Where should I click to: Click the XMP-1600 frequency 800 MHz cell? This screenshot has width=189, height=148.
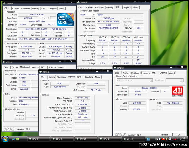click(x=138, y=41)
